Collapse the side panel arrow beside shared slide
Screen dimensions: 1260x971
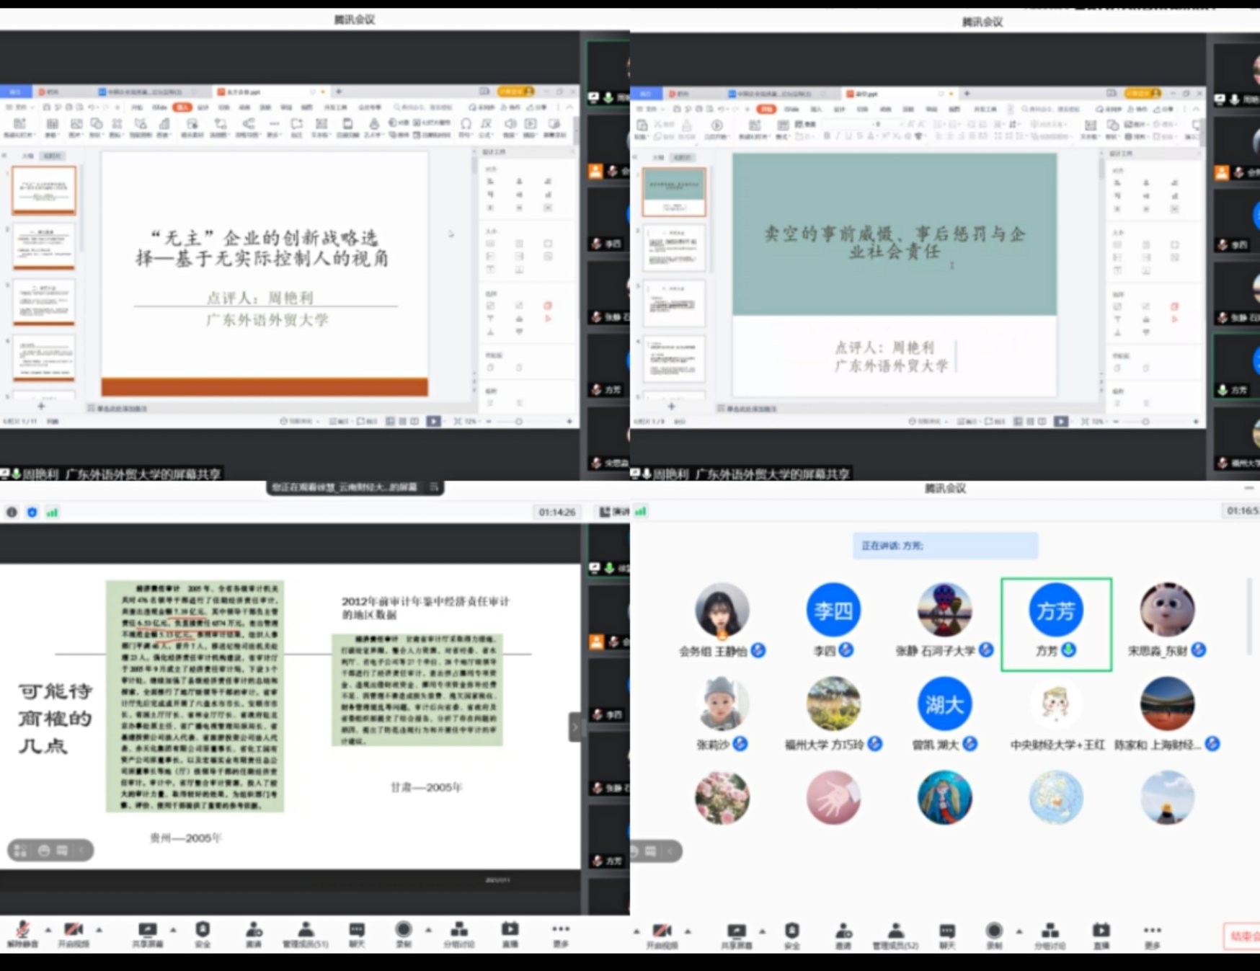[574, 727]
